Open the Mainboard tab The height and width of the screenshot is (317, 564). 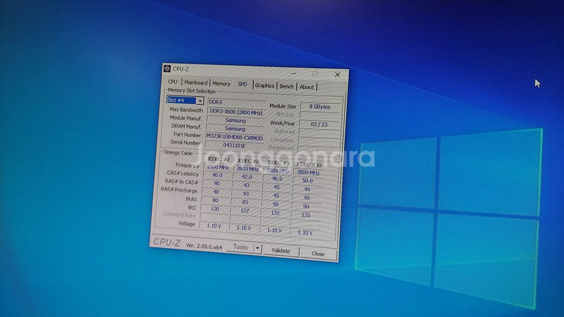point(195,83)
